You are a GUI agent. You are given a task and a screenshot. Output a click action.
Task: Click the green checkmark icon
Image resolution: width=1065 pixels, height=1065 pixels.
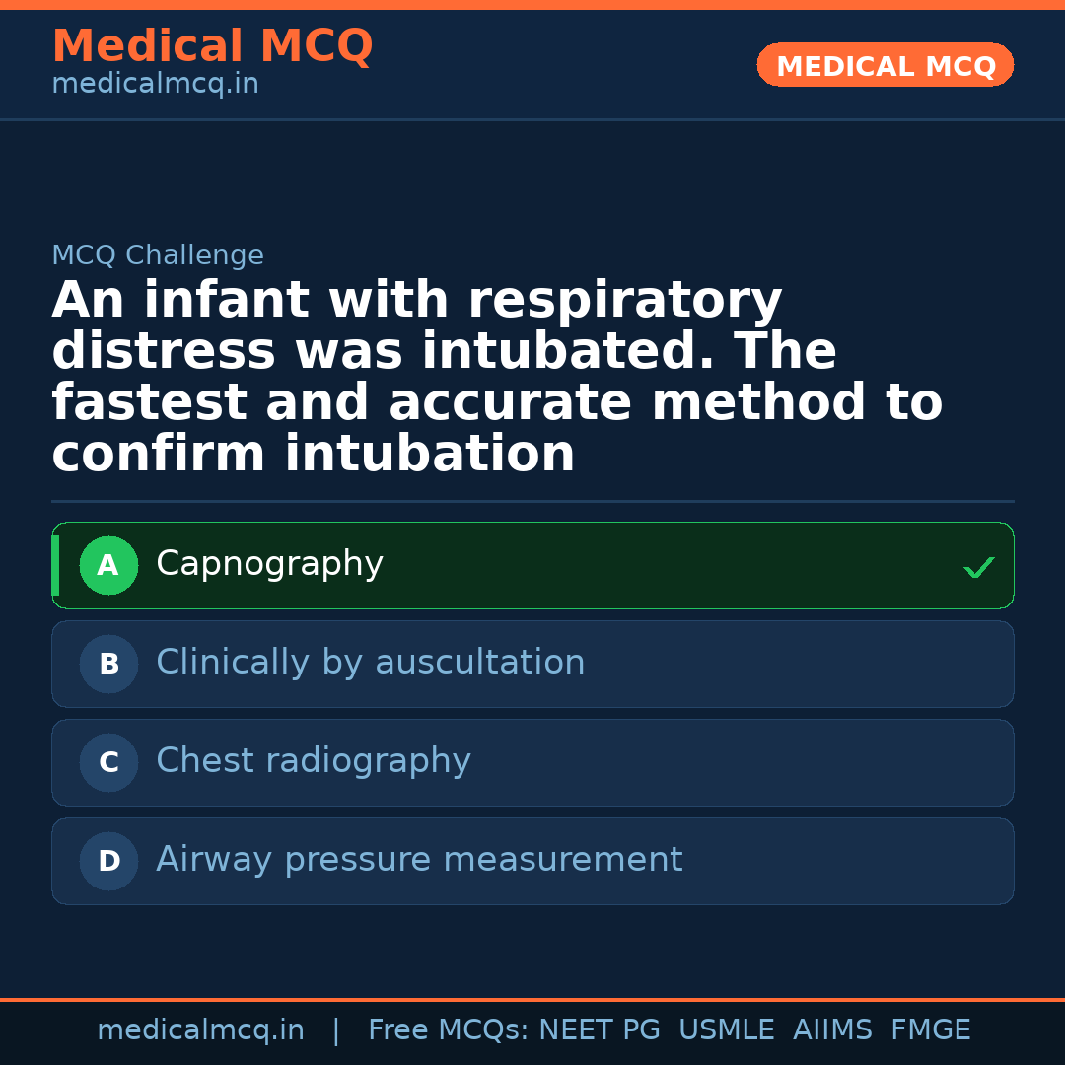[978, 567]
